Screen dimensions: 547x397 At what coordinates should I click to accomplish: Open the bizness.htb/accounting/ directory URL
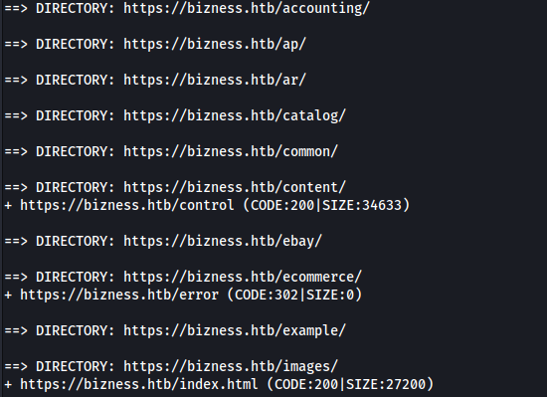coord(247,8)
